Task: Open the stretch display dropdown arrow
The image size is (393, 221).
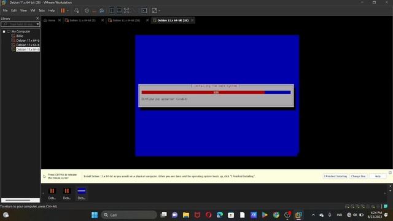Action: (x=160, y=10)
